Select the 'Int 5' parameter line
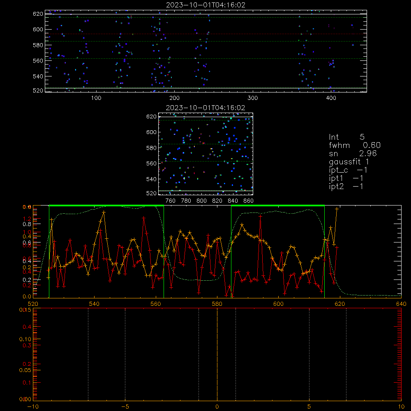The width and height of the screenshot is (411, 411). tap(346, 137)
